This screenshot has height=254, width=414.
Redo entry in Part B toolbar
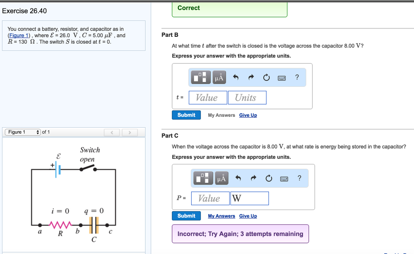[251, 78]
